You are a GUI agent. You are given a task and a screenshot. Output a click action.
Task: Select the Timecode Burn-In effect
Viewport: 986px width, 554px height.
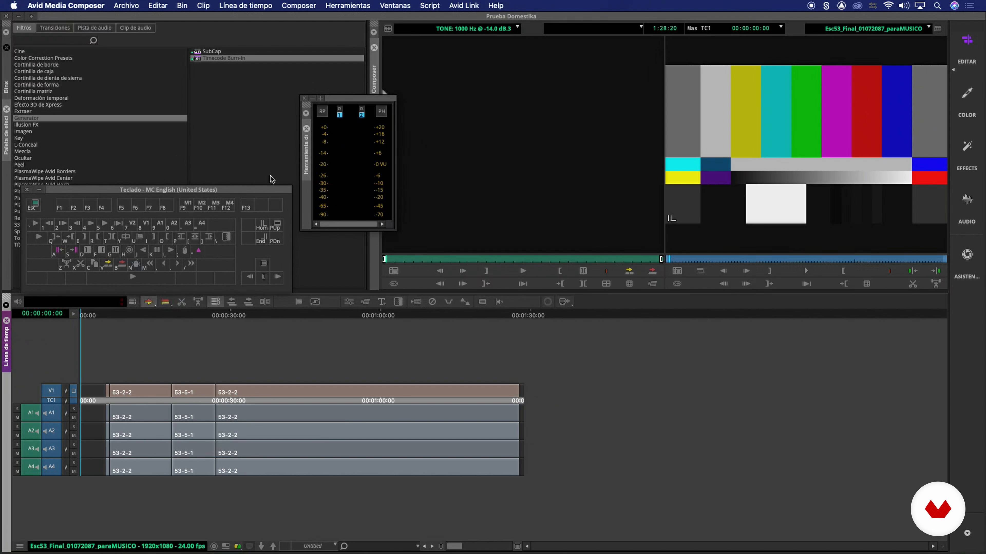tap(277, 58)
